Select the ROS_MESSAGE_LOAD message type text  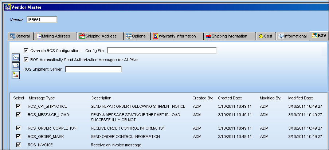pyautogui.click(x=48, y=115)
